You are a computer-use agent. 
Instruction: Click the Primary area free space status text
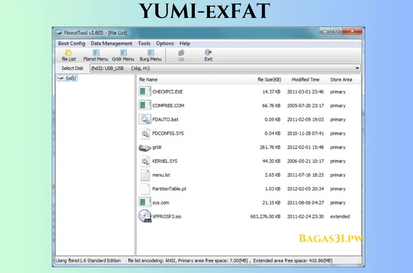[x=213, y=261]
